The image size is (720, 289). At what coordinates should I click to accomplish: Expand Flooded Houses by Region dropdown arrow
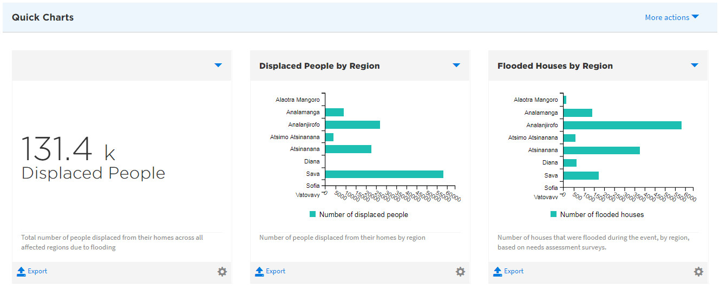click(x=695, y=65)
